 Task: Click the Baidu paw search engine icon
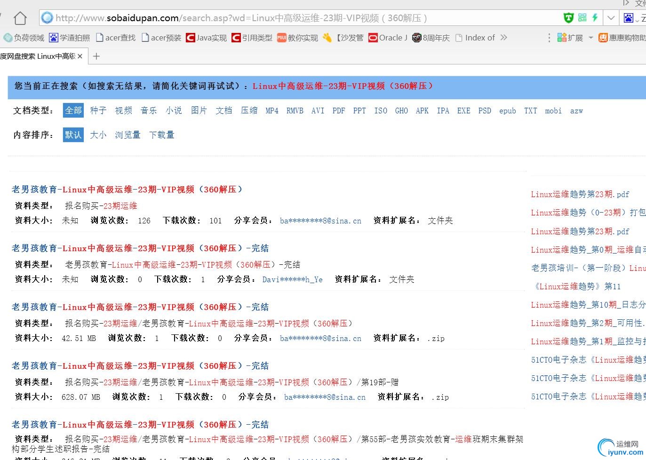628,18
